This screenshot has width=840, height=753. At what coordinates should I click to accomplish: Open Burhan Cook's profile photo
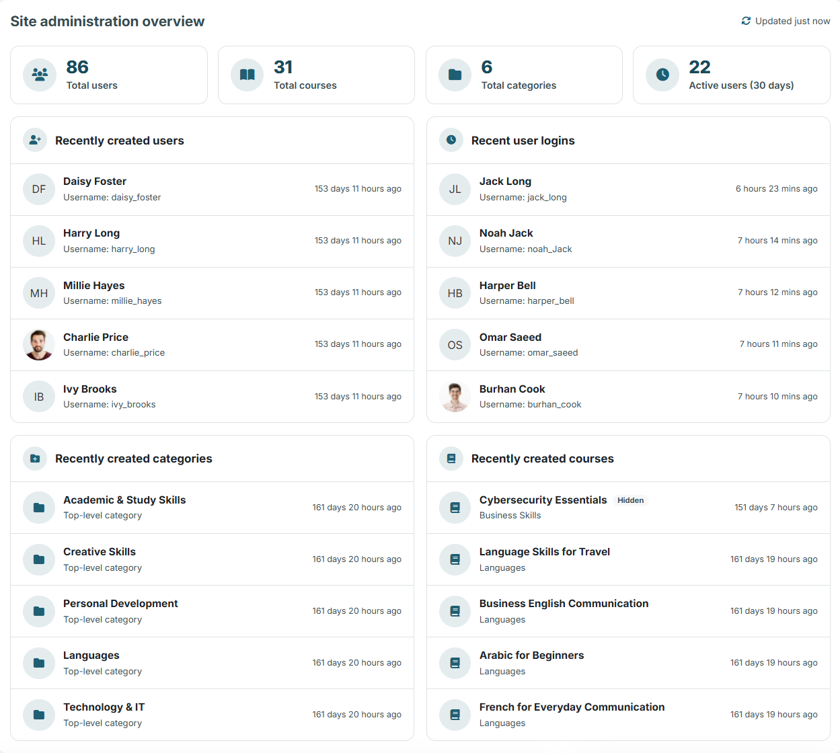click(x=455, y=397)
